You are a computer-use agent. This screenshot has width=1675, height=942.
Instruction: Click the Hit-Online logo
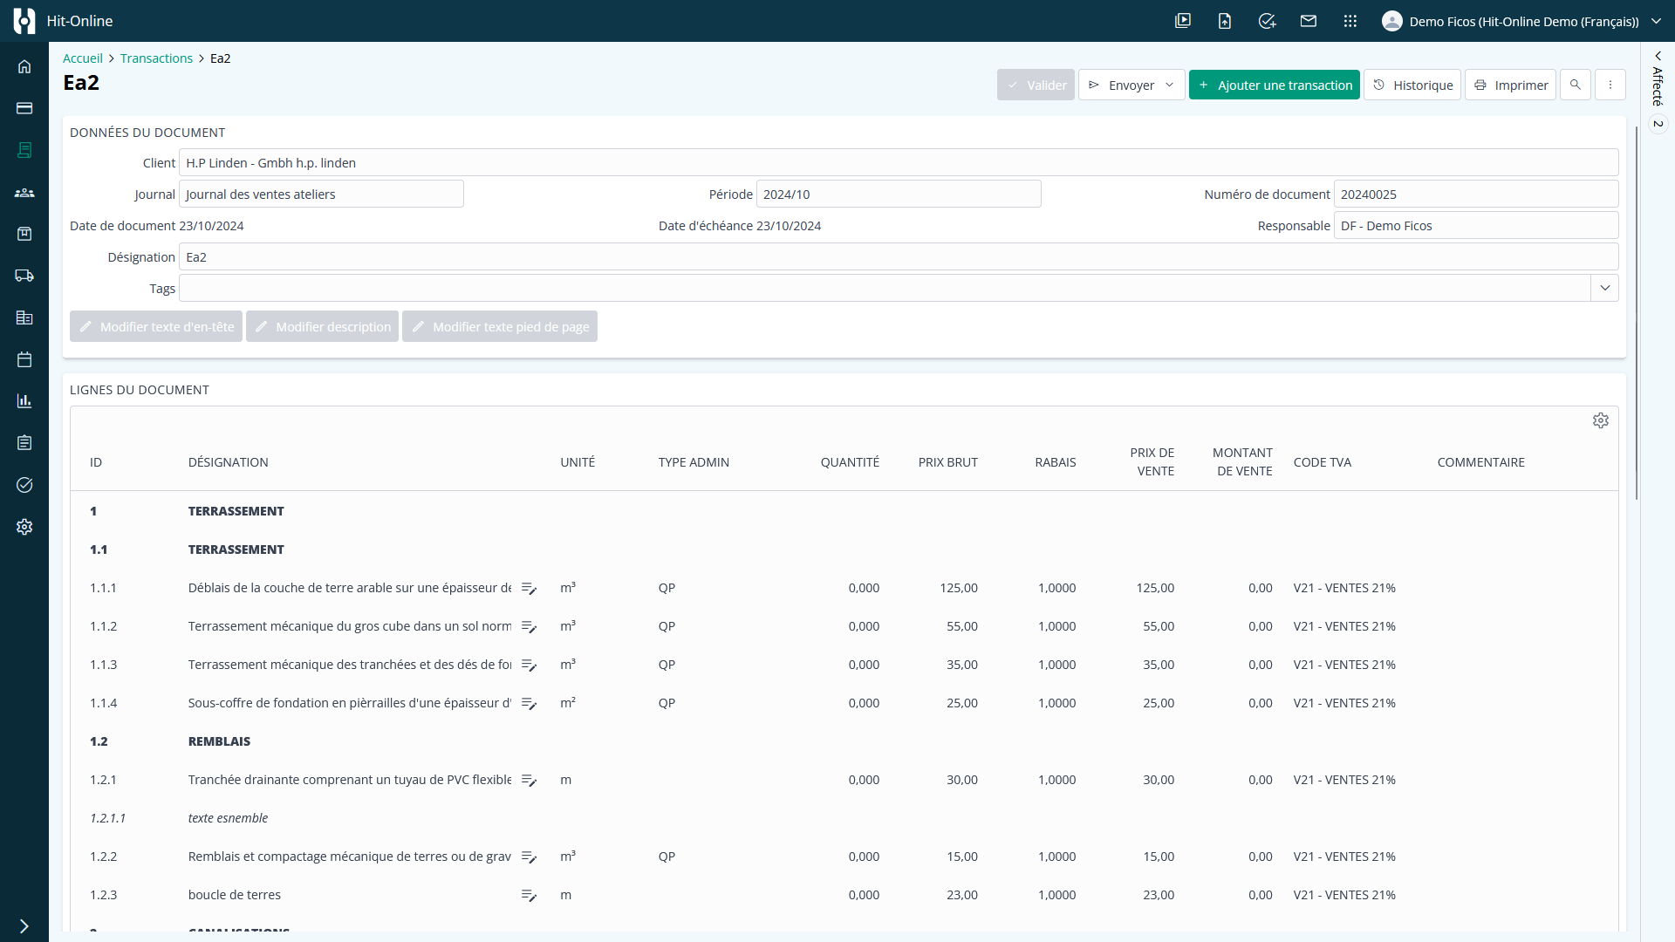24,21
